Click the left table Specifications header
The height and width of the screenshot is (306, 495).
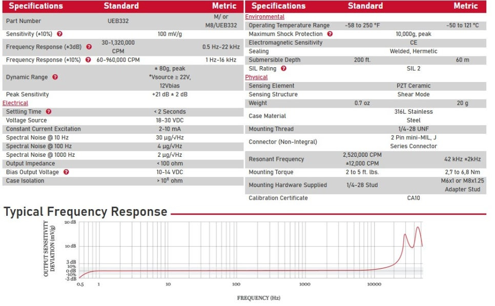point(36,6)
